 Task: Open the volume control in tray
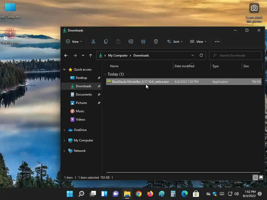click(236, 194)
